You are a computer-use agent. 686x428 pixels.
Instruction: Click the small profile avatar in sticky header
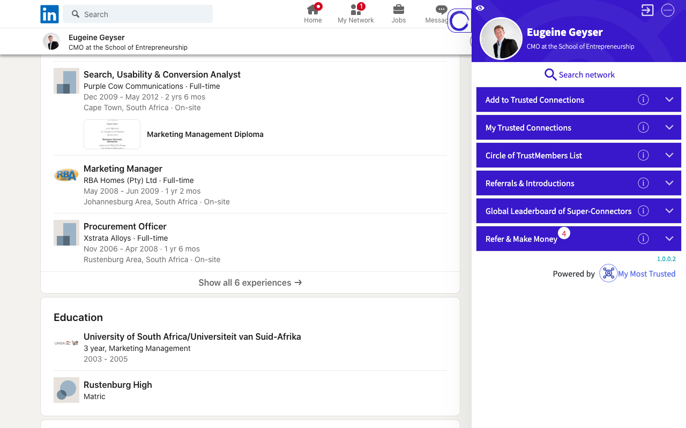pyautogui.click(x=51, y=41)
